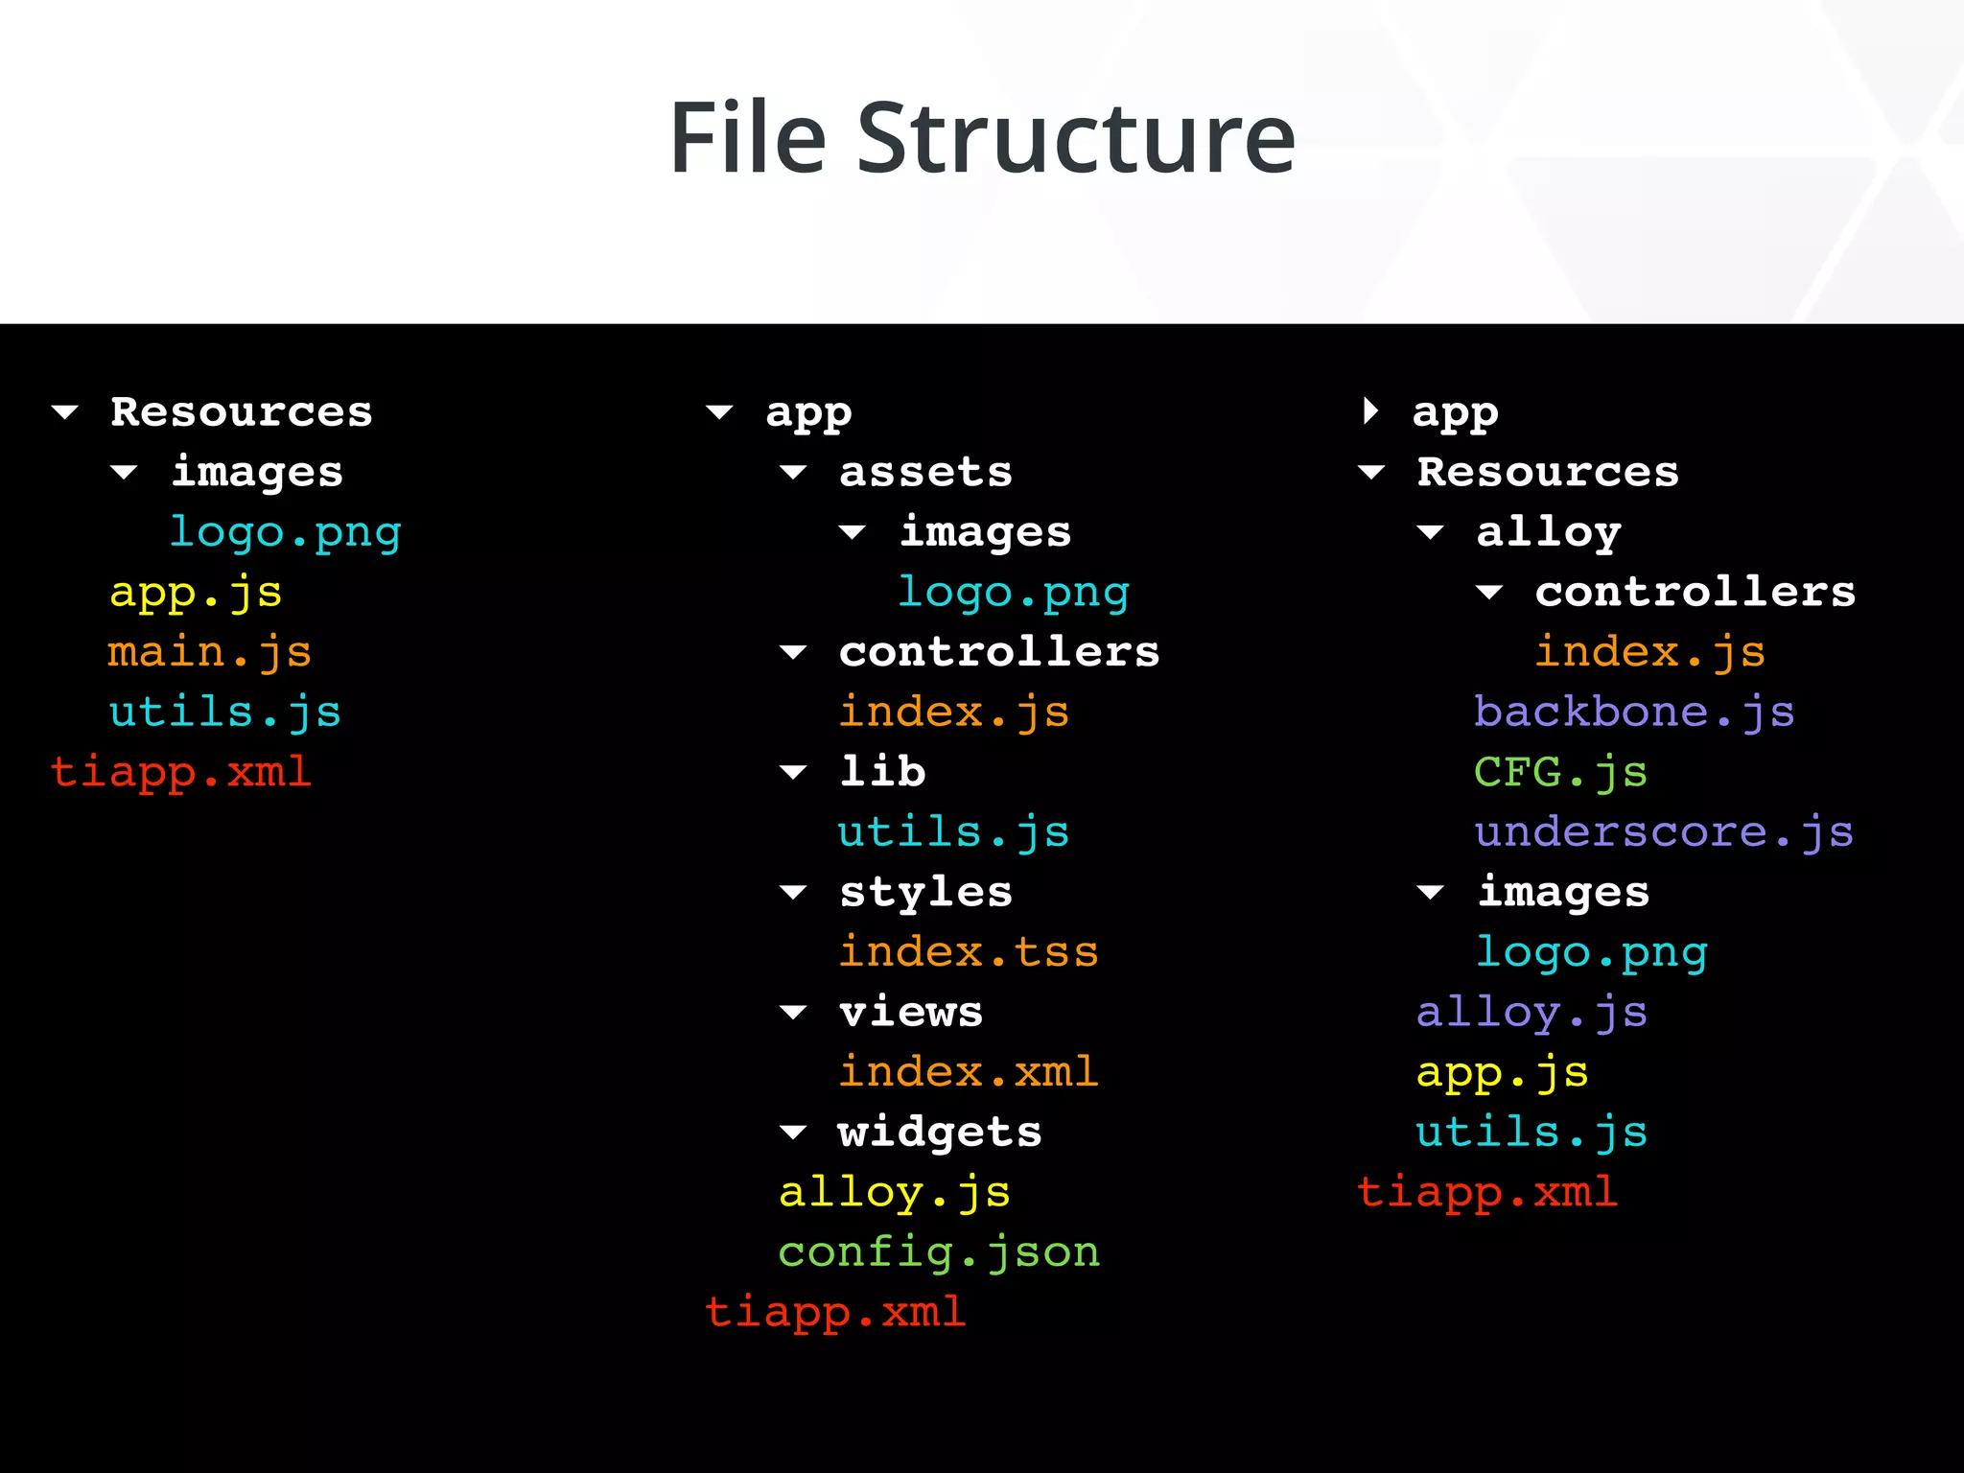Select utils.js directly below main.js

coord(224,713)
